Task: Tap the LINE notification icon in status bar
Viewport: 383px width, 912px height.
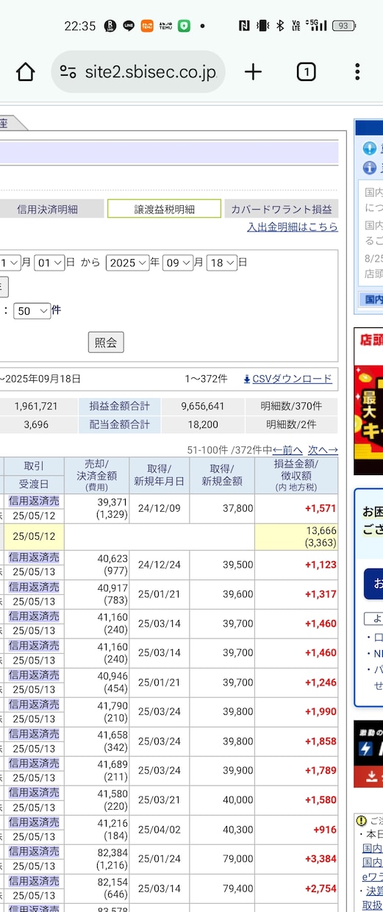Action: (128, 26)
